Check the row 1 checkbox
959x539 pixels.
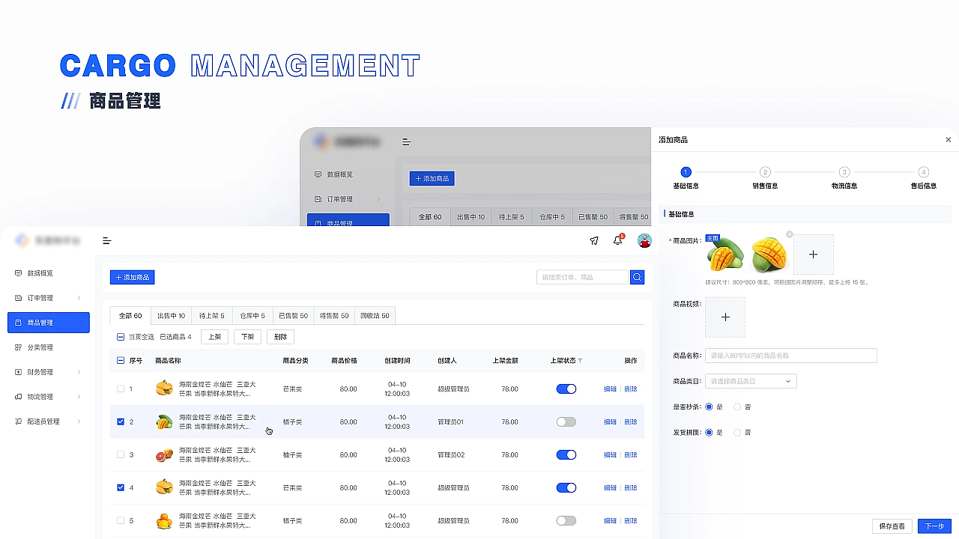click(x=121, y=389)
